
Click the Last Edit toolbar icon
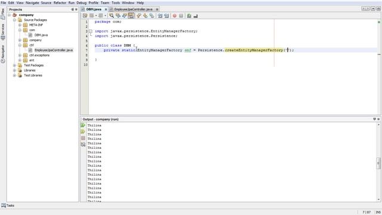click(x=85, y=16)
